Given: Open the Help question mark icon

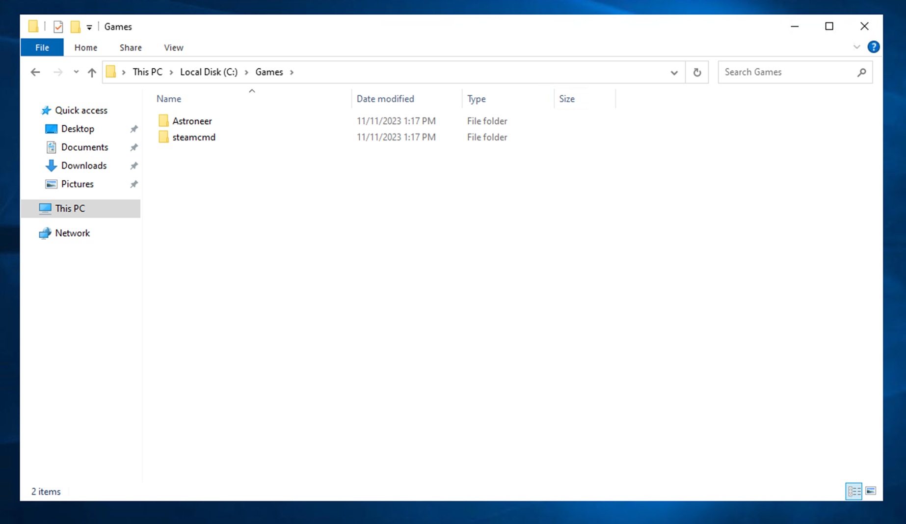Looking at the screenshot, I should pos(873,47).
